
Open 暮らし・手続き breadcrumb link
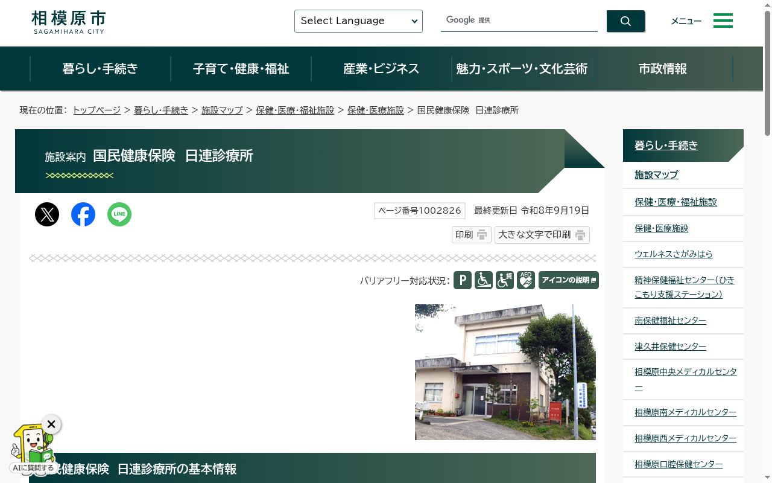pyautogui.click(x=161, y=110)
